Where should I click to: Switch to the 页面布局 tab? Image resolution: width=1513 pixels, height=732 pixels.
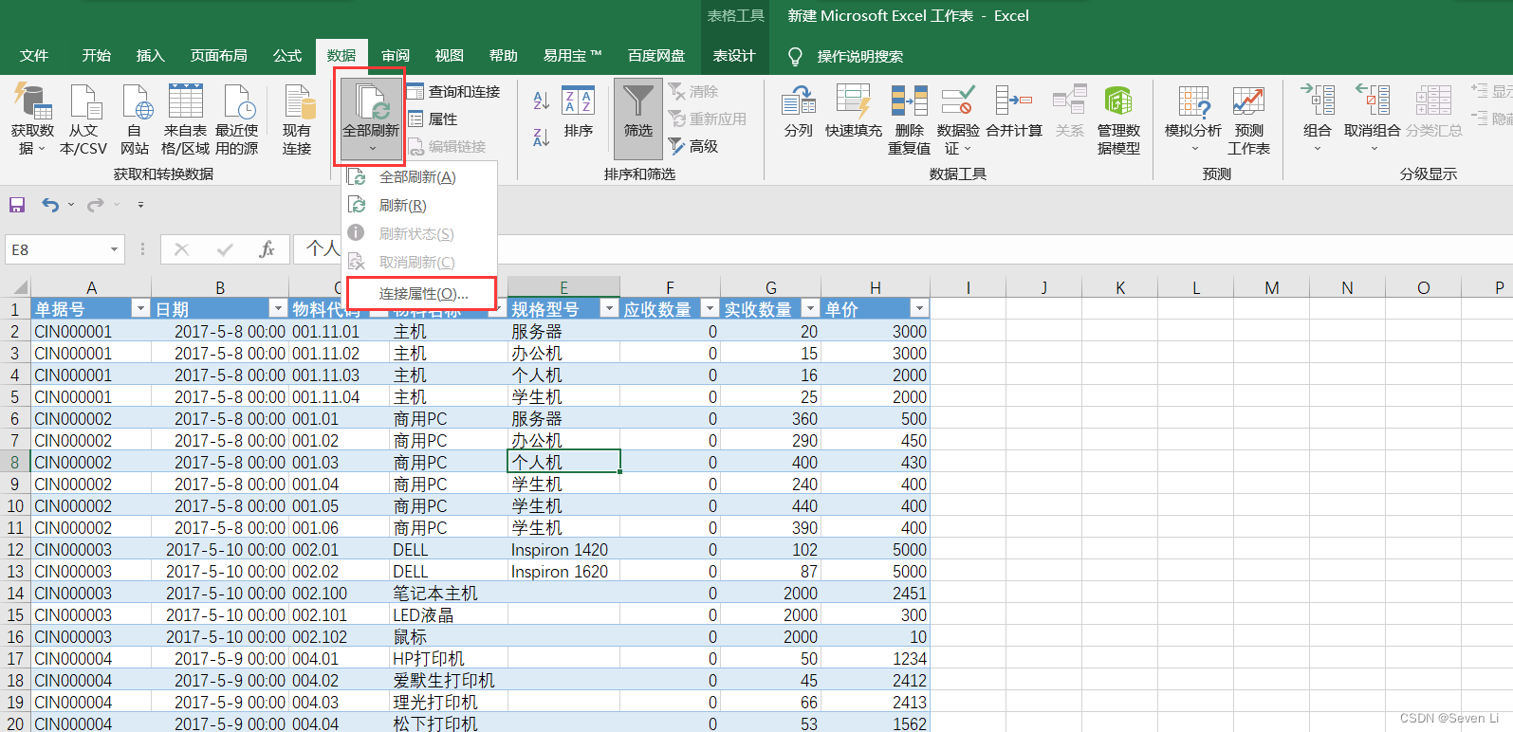pyautogui.click(x=219, y=56)
